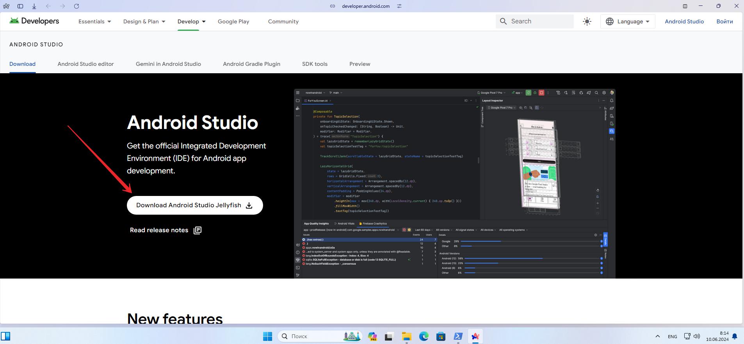
Task: Click the Android Studio header link
Action: coord(684,21)
